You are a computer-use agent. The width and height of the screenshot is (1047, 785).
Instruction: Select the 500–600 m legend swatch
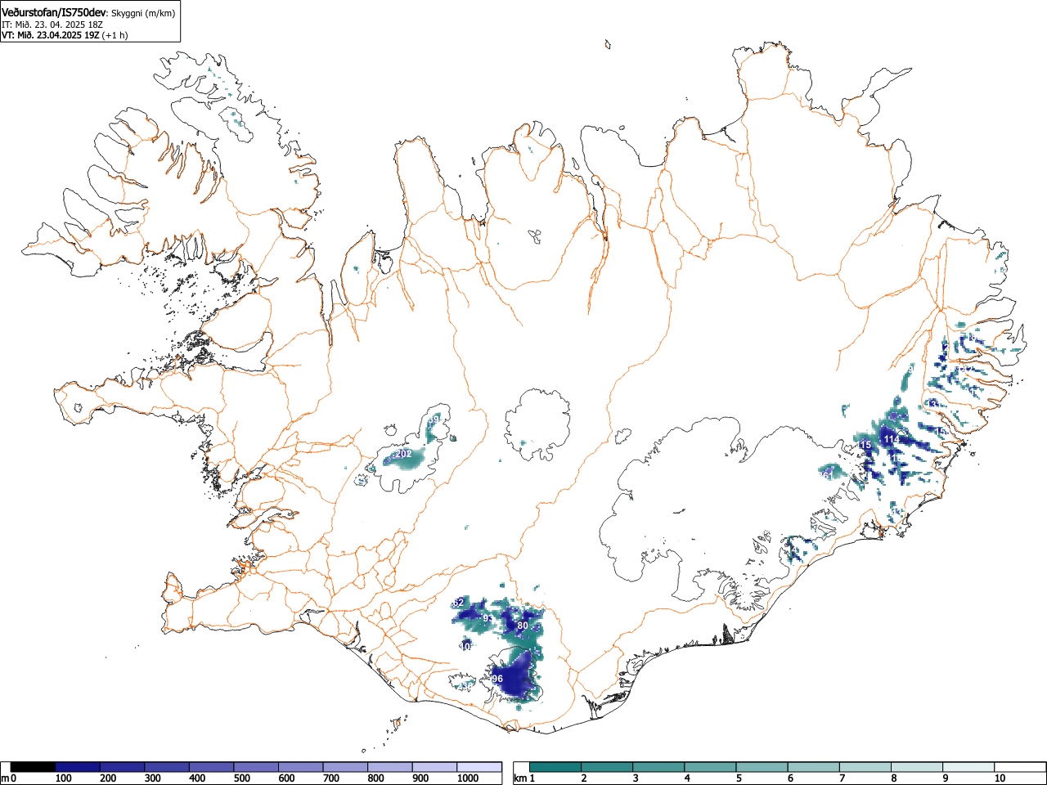(x=256, y=767)
